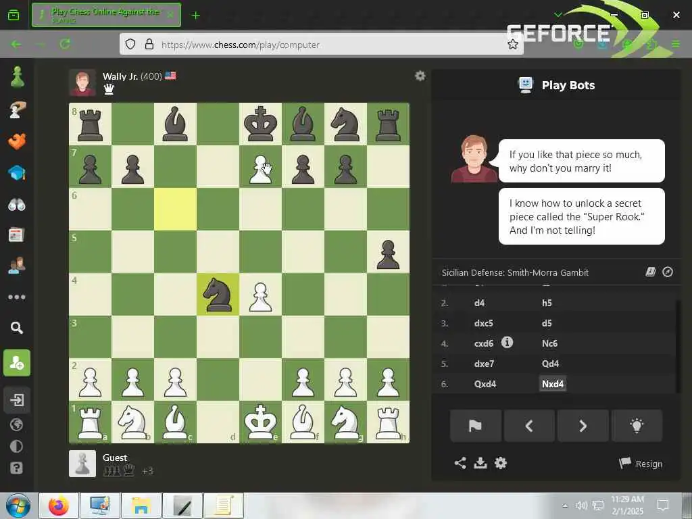The height and width of the screenshot is (519, 692).
Task: Reload the page with refresh icon
Action: tap(65, 44)
